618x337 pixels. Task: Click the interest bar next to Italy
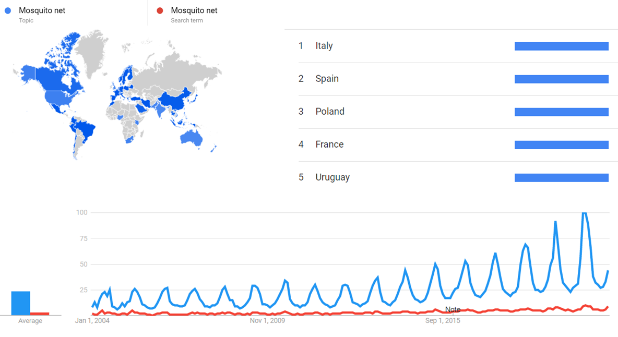click(561, 46)
